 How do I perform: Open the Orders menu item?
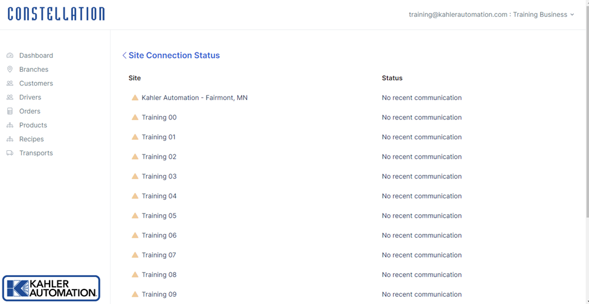point(30,111)
